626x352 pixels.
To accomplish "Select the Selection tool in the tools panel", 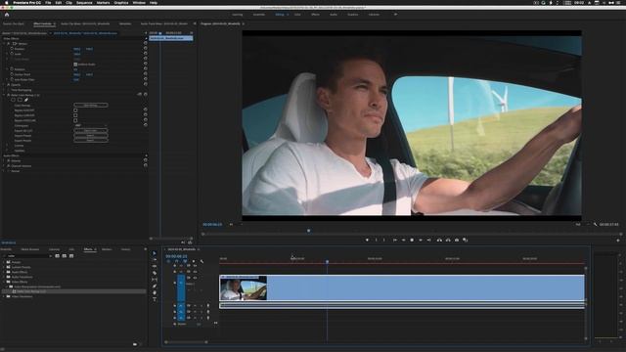I will [155, 253].
